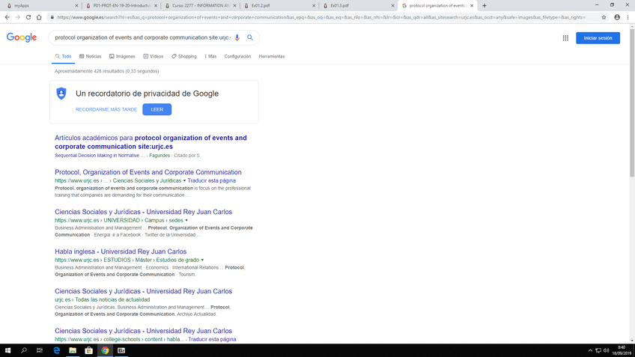Open the Chrome profile icon

617,17
